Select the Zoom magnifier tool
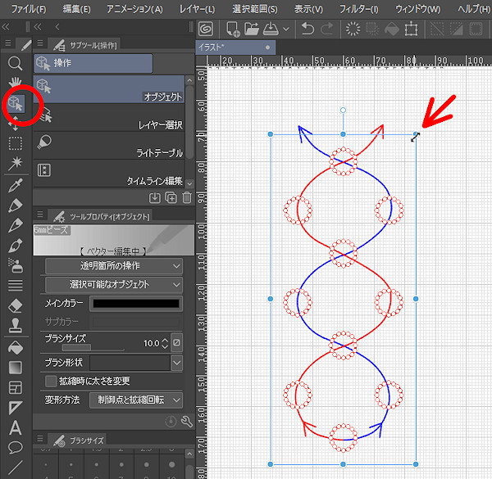492x479 pixels. (15, 64)
